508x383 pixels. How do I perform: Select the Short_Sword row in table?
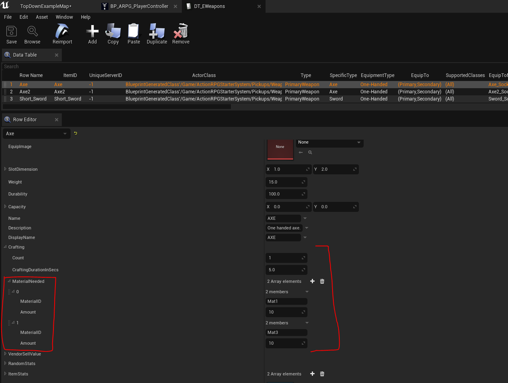[x=255, y=99]
